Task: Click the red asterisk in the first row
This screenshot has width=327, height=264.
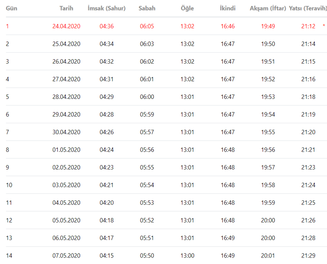Action: pyautogui.click(x=324, y=26)
